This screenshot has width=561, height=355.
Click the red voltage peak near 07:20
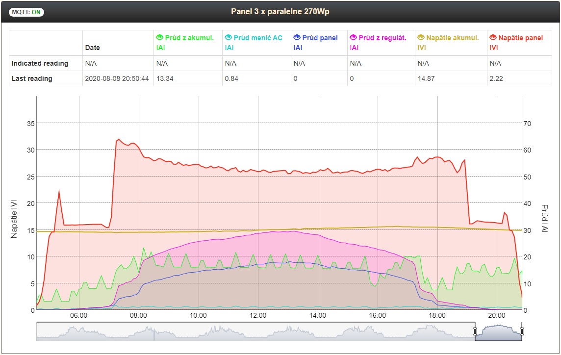(118, 140)
